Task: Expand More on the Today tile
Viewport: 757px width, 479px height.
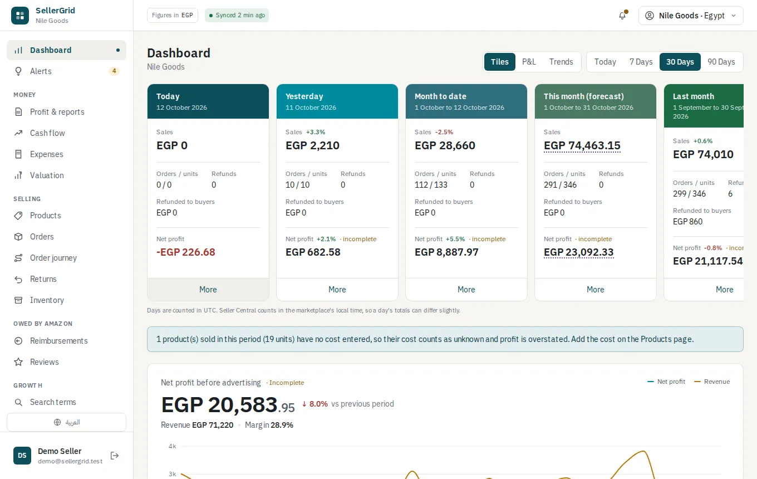Action: tap(208, 290)
